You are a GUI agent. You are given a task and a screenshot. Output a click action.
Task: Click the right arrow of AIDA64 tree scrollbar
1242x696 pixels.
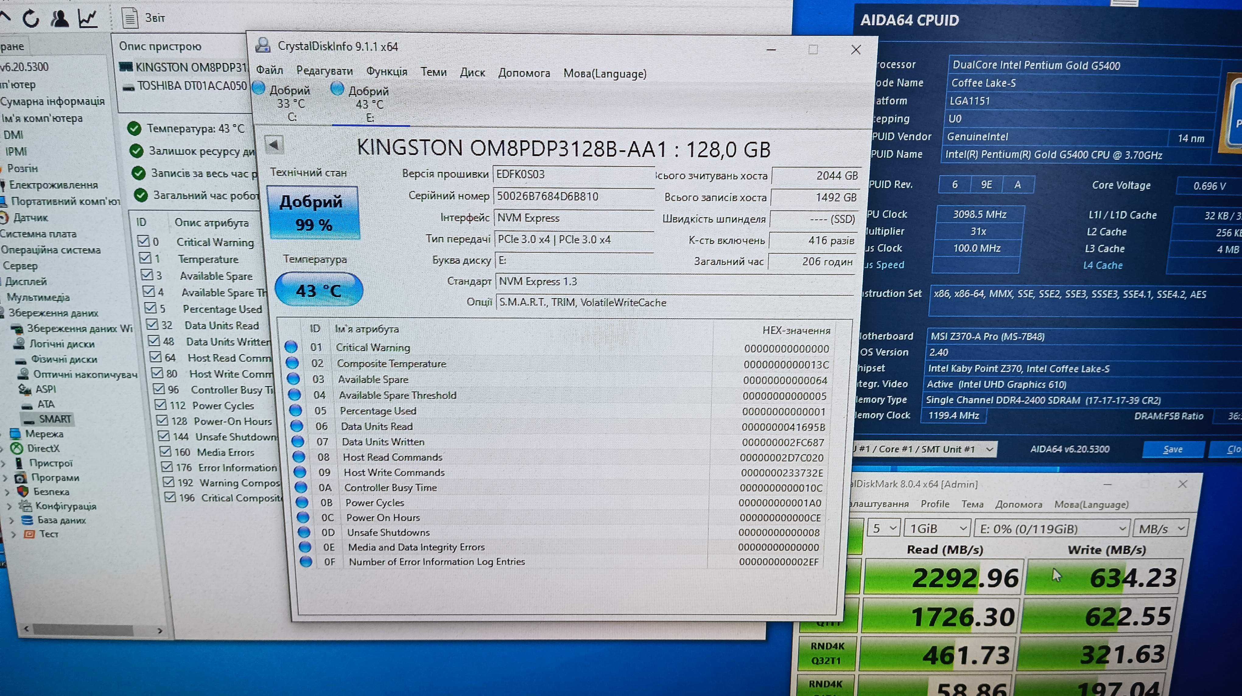(160, 631)
